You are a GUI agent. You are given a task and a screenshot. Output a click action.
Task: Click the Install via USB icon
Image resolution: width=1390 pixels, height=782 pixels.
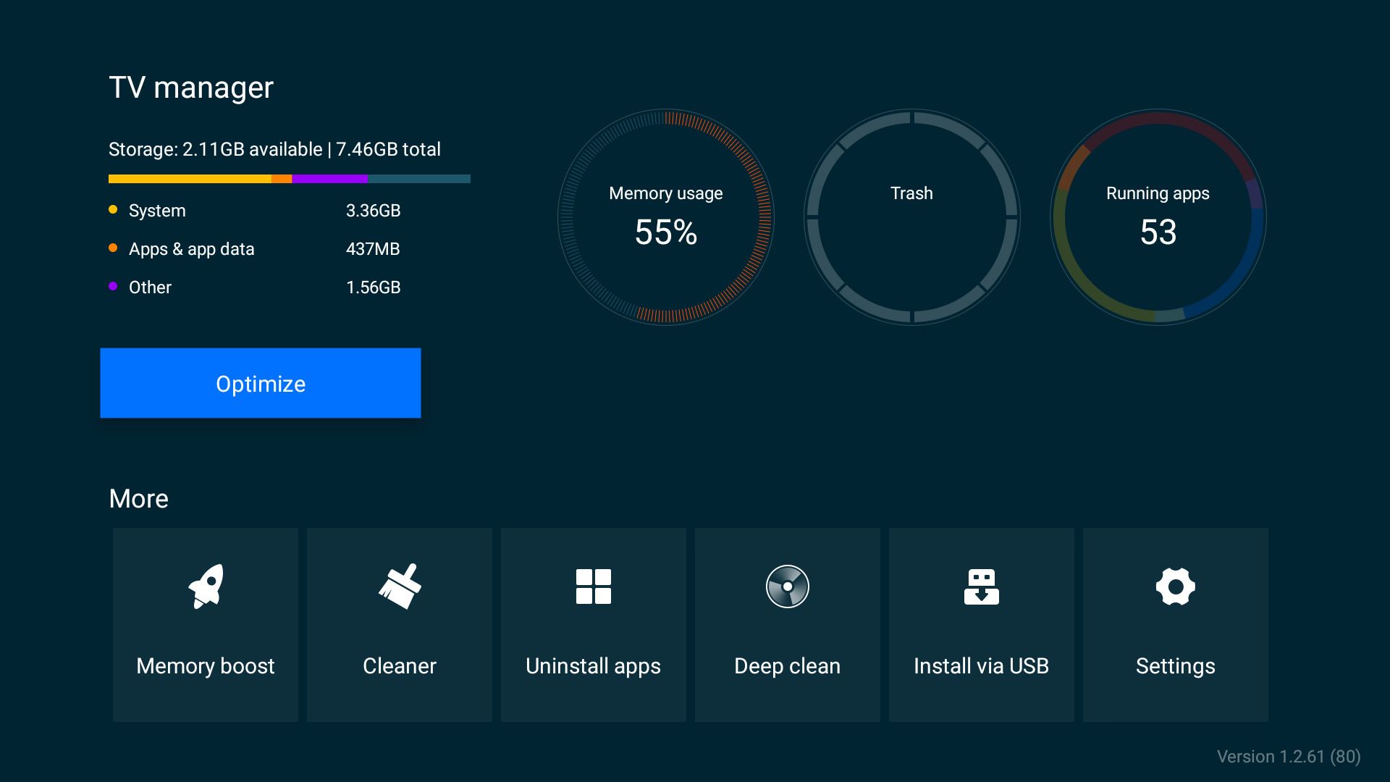tap(982, 586)
